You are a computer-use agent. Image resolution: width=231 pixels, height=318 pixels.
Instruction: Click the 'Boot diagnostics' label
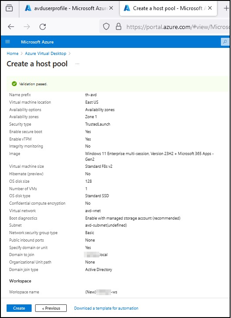point(23,218)
